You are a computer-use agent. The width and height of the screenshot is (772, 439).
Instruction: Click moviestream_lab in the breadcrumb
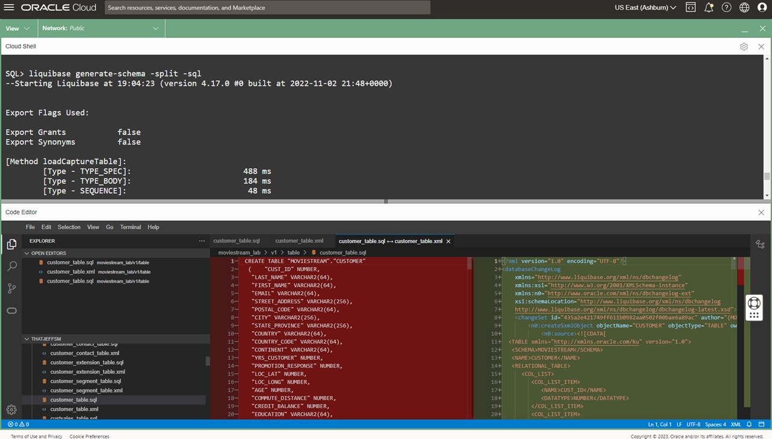pyautogui.click(x=239, y=253)
